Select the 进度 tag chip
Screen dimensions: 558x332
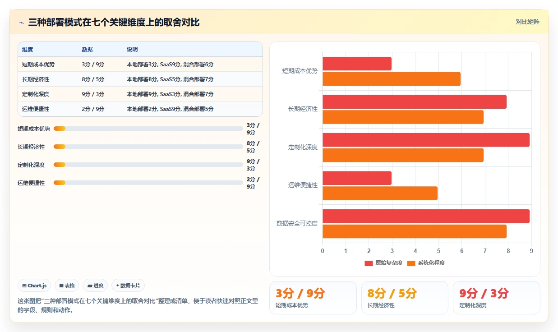96,286
